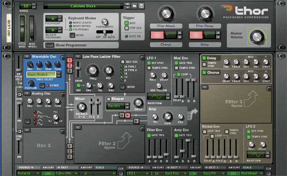
Task: Click the first CLR button in mod matrix
Action: (x=121, y=173)
